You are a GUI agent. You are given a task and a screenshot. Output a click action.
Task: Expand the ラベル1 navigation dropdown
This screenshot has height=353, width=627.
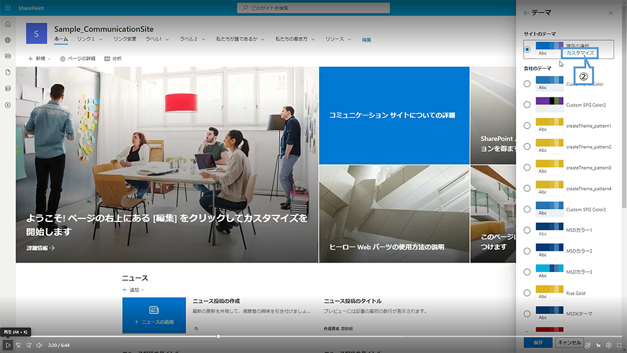167,40
